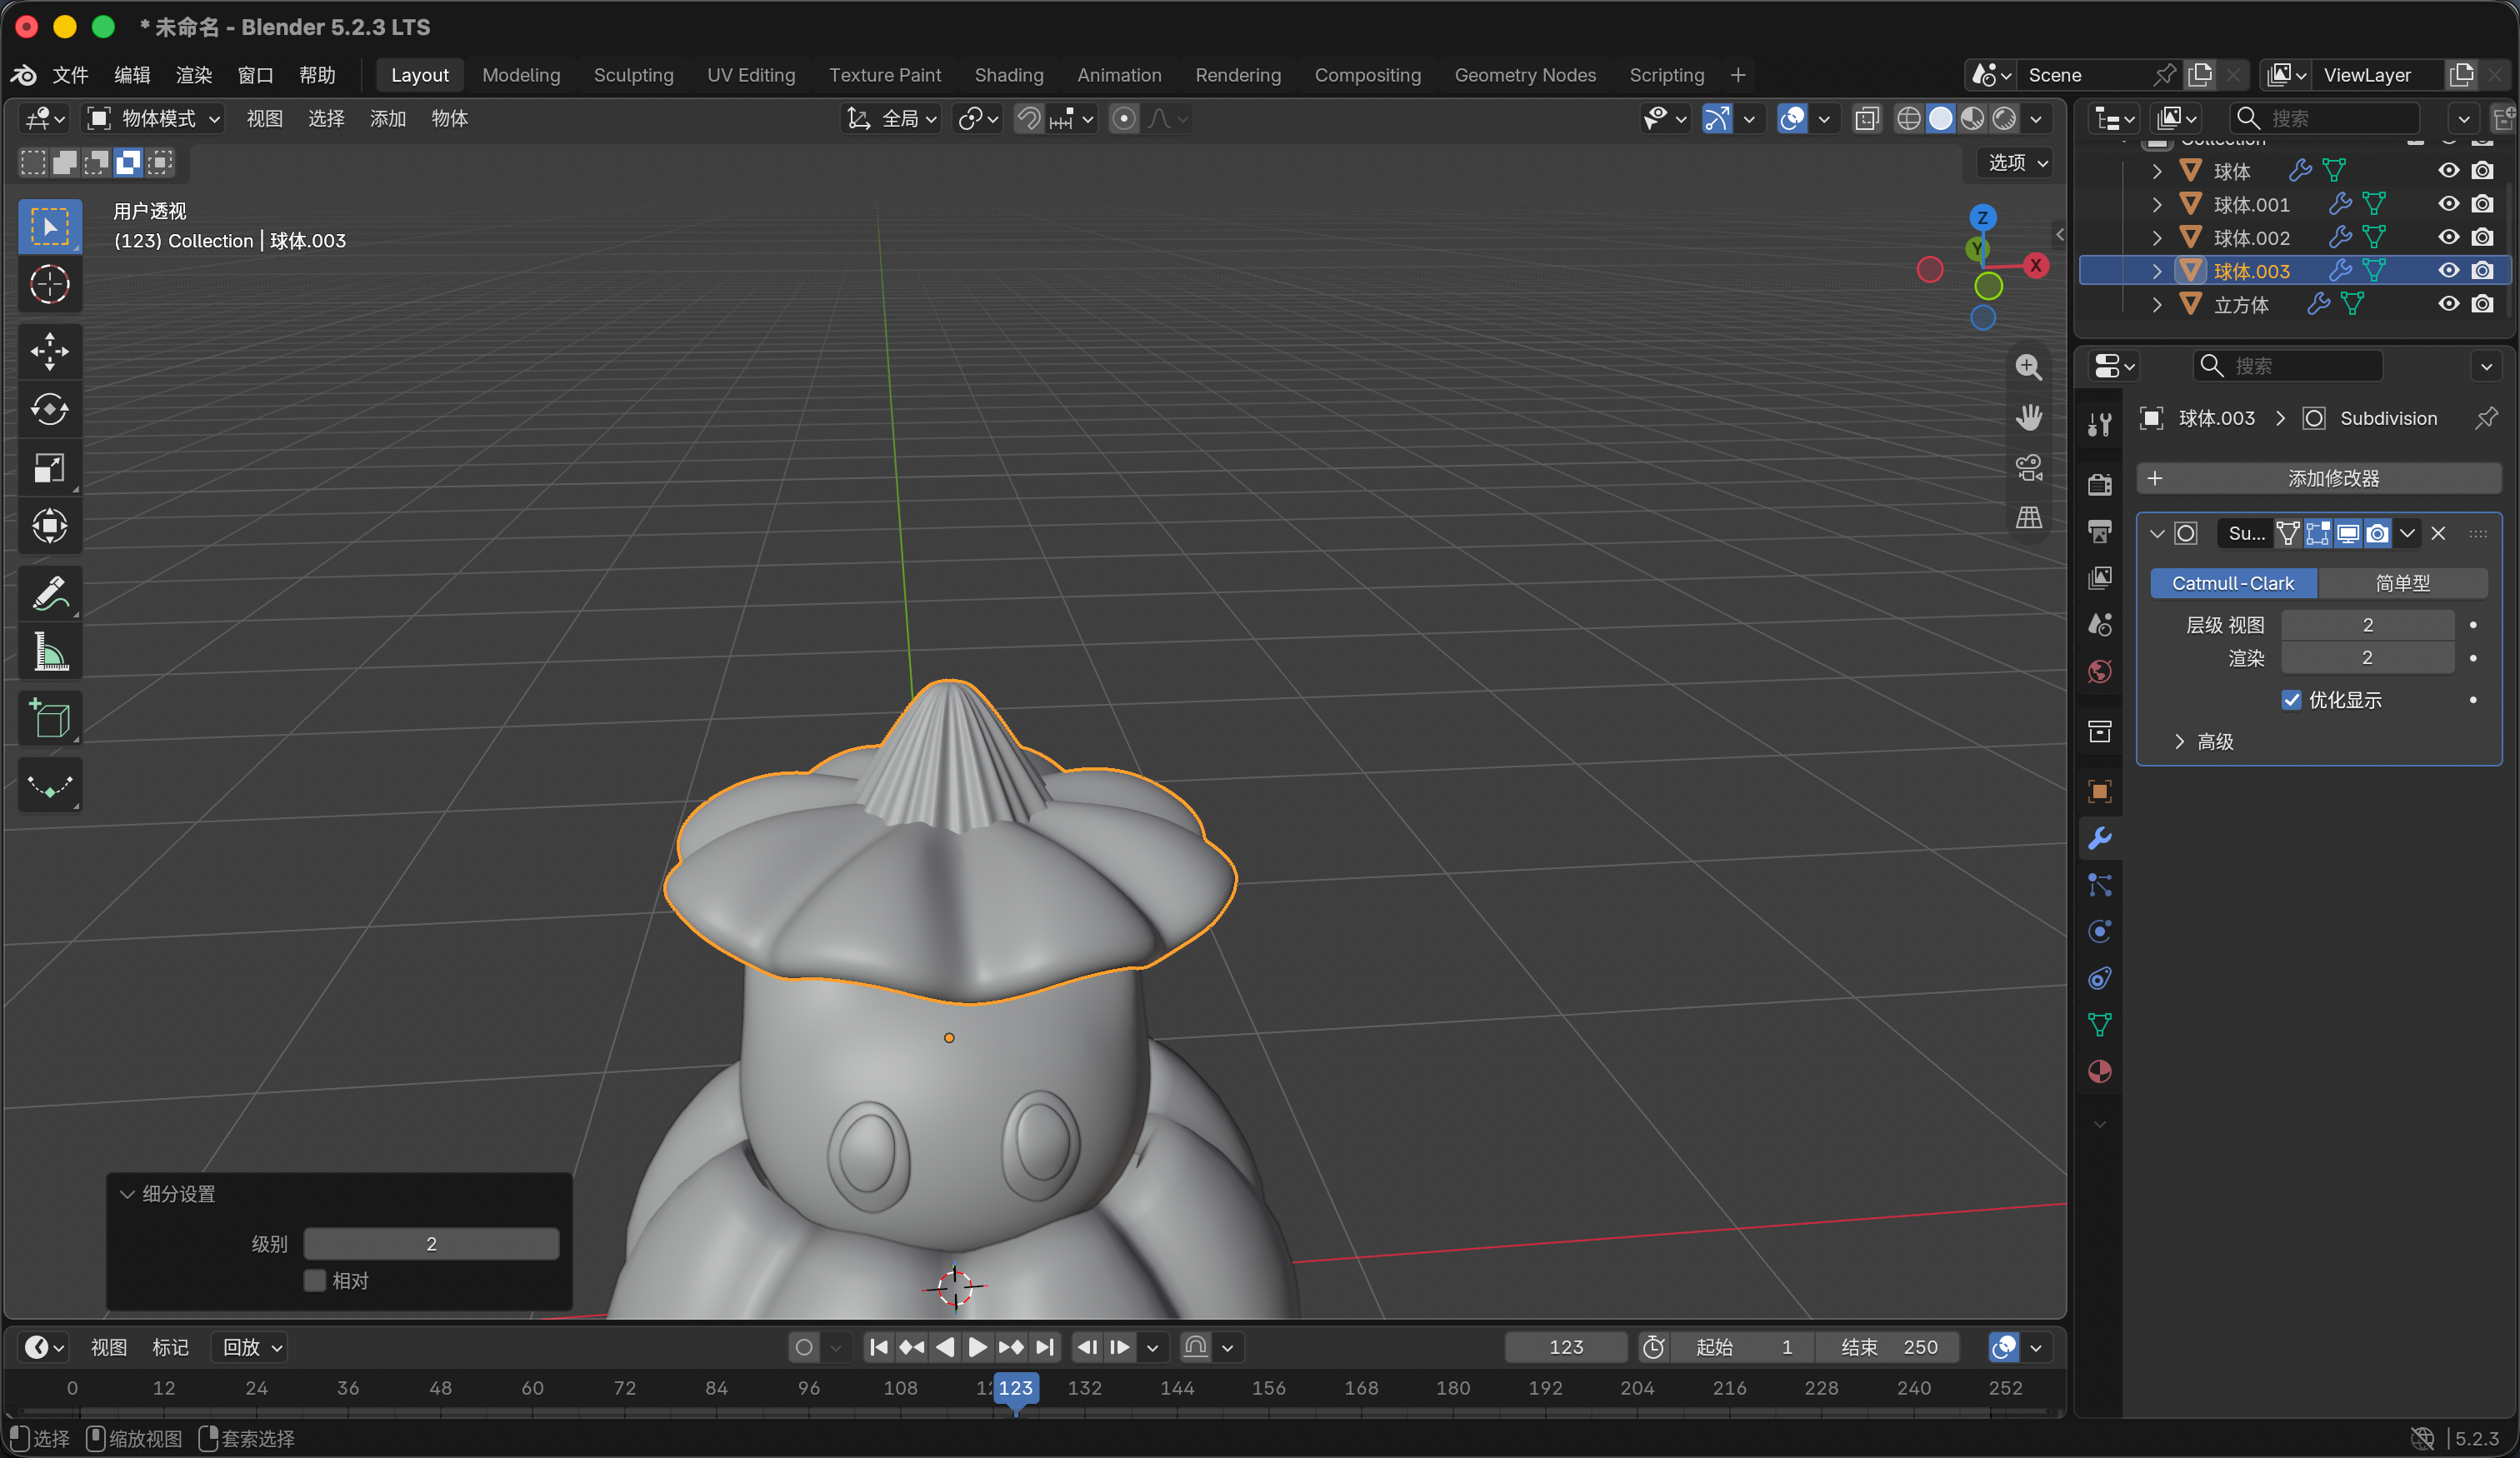The image size is (2520, 1458).
Task: Open the 选项 options dropdown
Action: [2017, 162]
